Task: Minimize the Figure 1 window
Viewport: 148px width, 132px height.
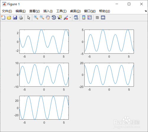Action: 117,4
